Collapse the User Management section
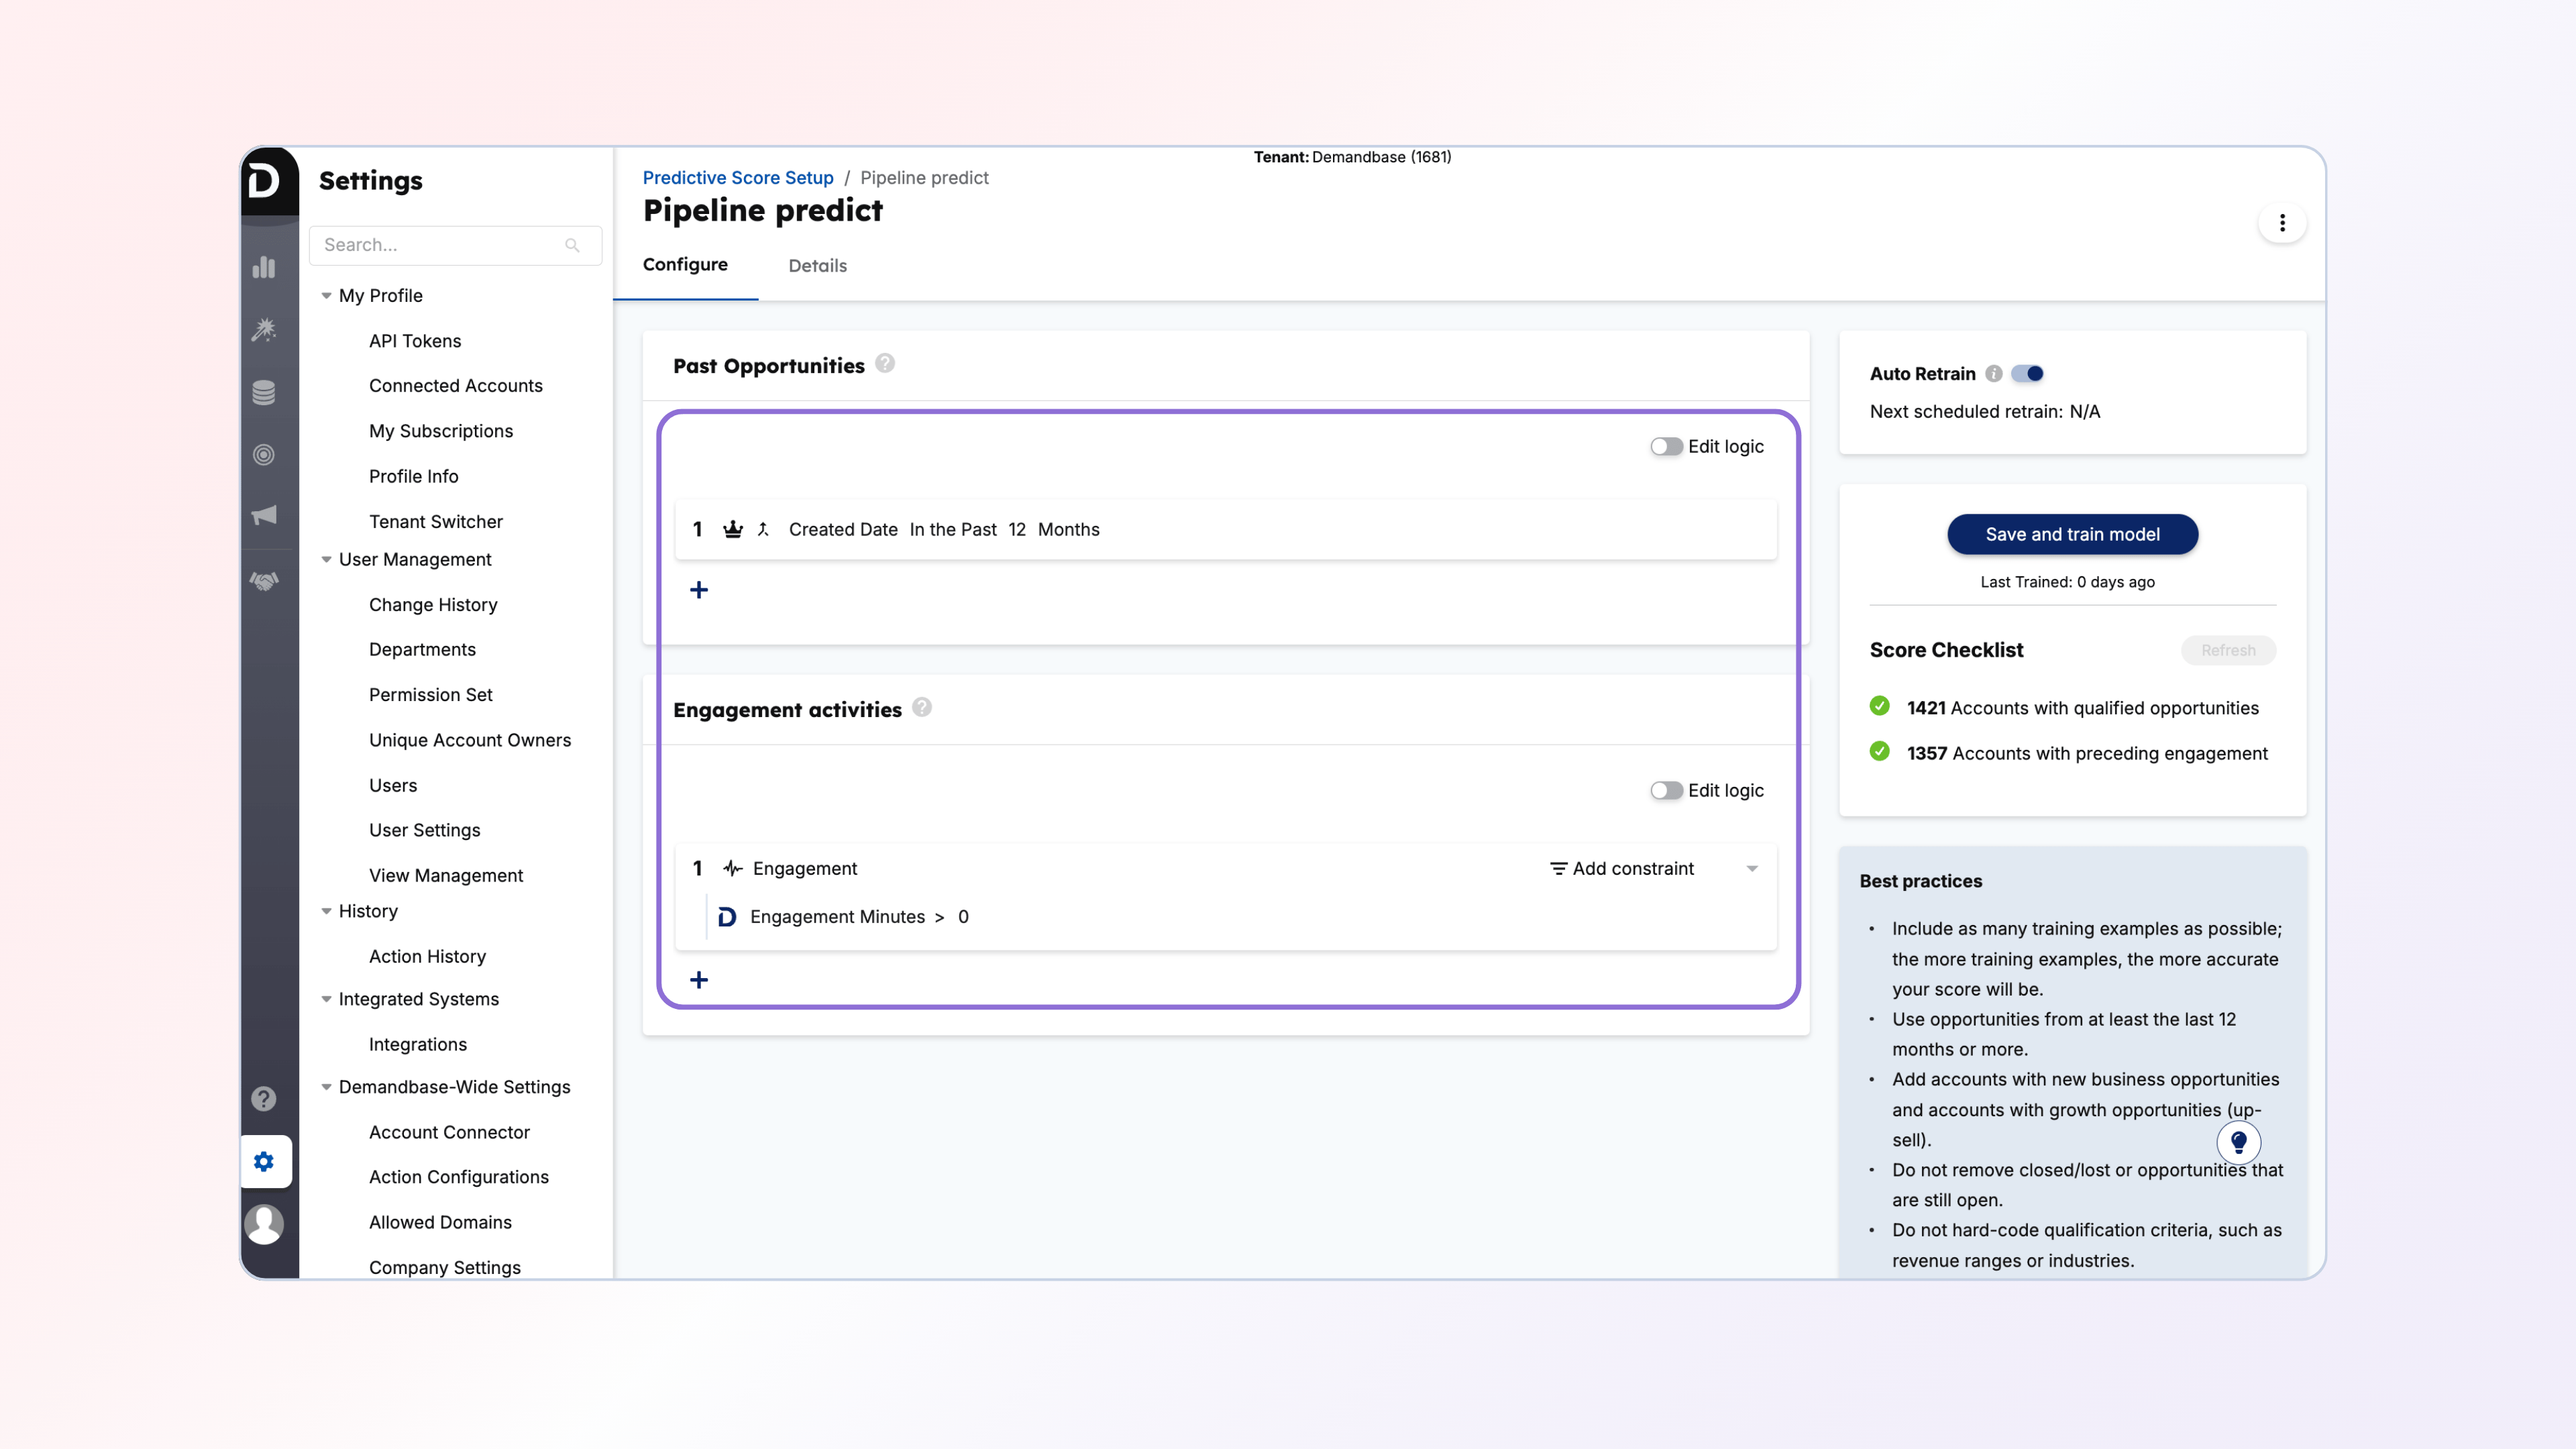This screenshot has height=1449, width=2576. click(x=326, y=560)
